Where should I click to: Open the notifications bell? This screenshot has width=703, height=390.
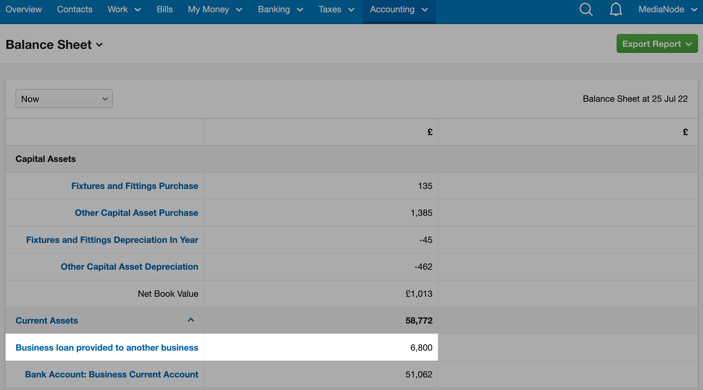pyautogui.click(x=616, y=10)
